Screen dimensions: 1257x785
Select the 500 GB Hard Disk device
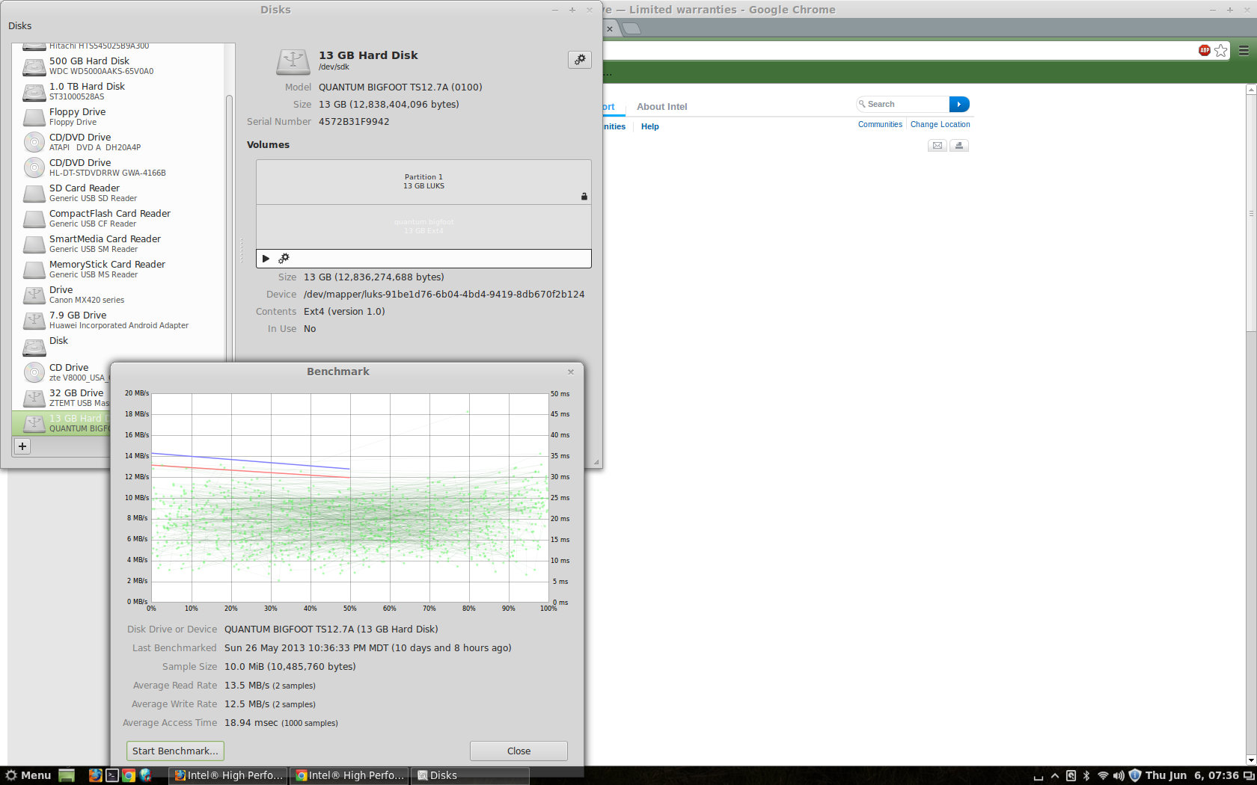[118, 66]
